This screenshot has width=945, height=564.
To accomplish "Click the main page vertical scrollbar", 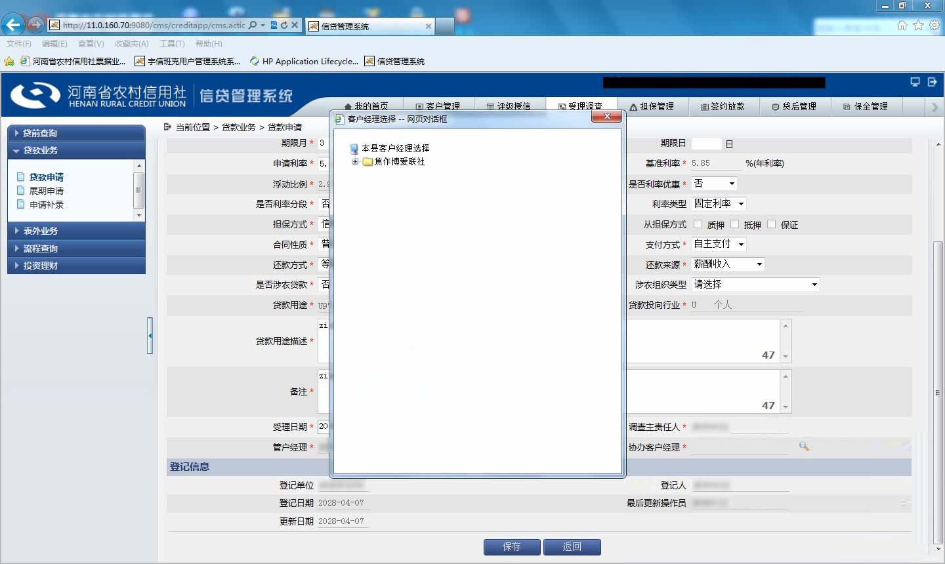I will [x=938, y=393].
